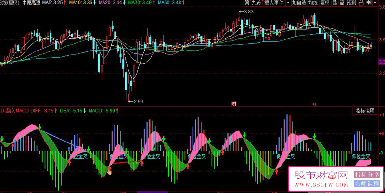Click the red q event marker

314,104
